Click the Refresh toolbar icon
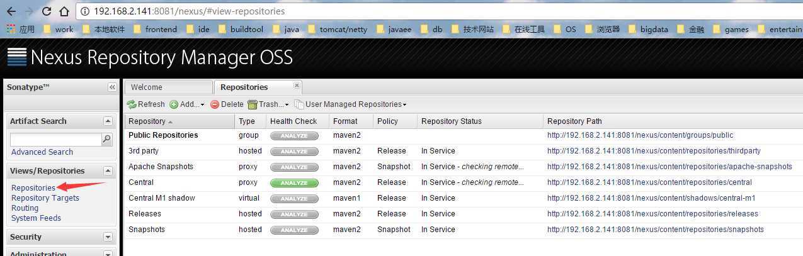The width and height of the screenshot is (803, 256). point(132,104)
